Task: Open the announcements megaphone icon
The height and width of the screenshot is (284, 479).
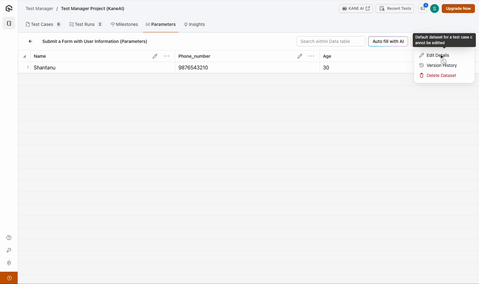Action: [423, 9]
